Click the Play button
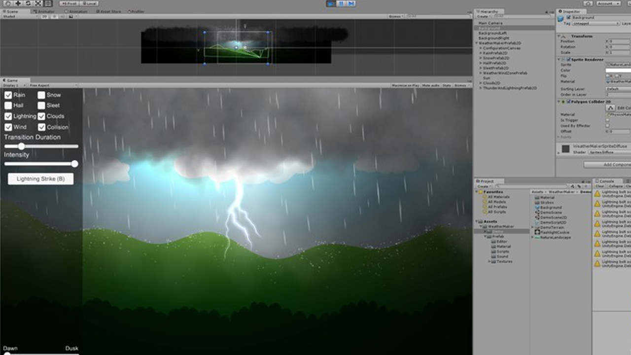 (330, 3)
